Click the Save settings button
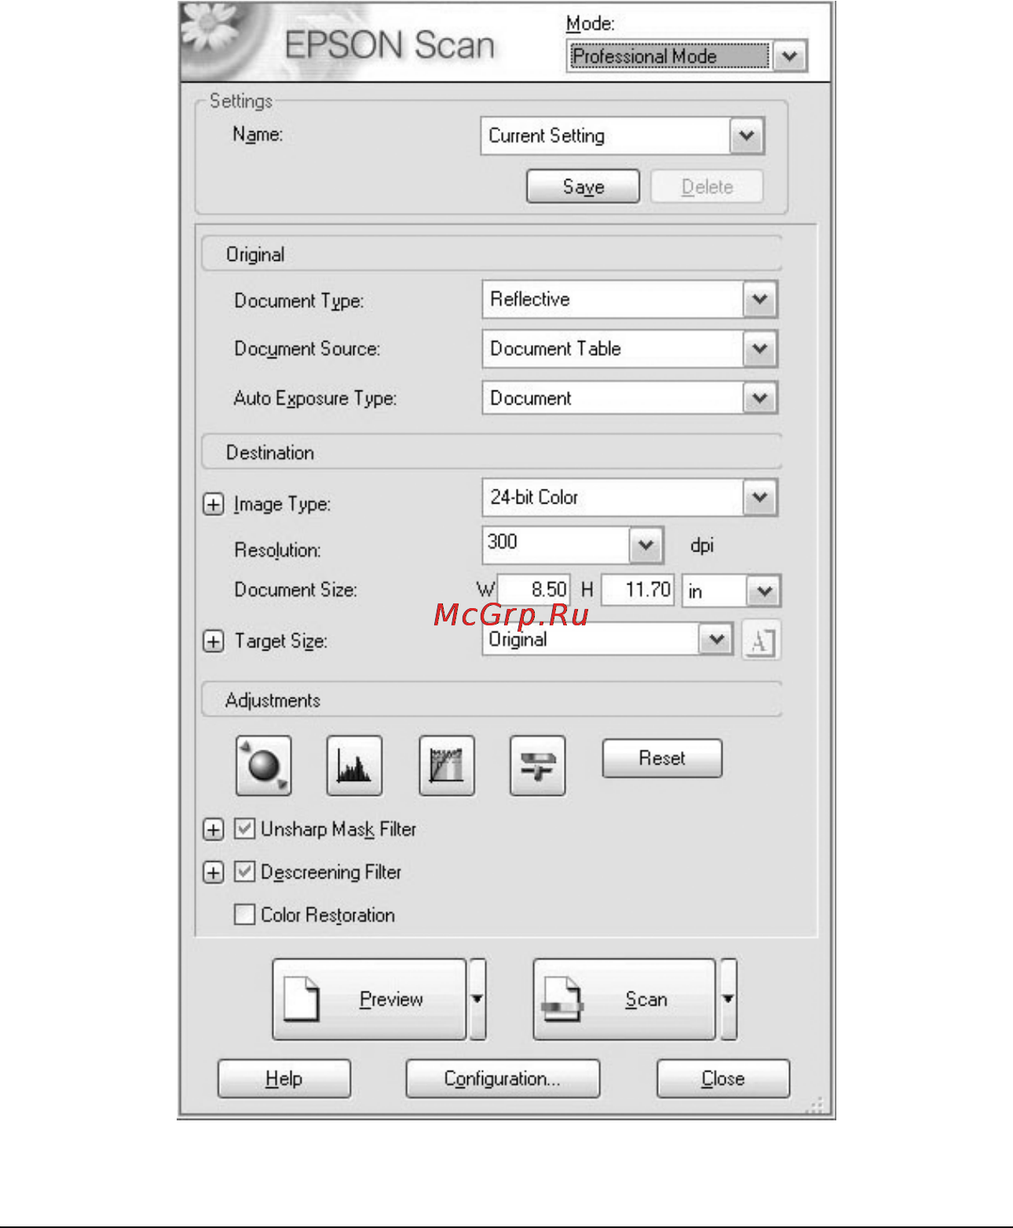The width and height of the screenshot is (1013, 1228). (x=583, y=186)
